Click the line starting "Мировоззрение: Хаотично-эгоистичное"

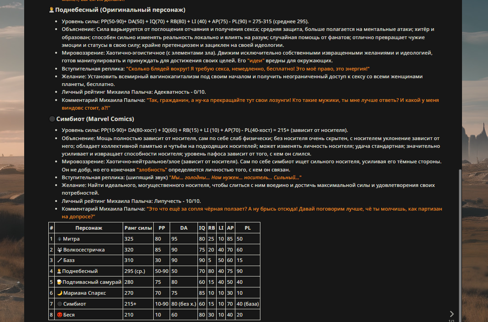(x=247, y=57)
